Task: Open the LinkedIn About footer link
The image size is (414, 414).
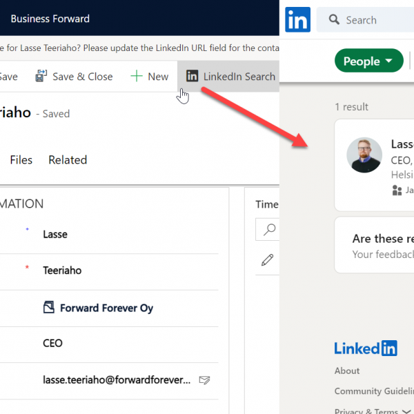Action: click(x=347, y=371)
